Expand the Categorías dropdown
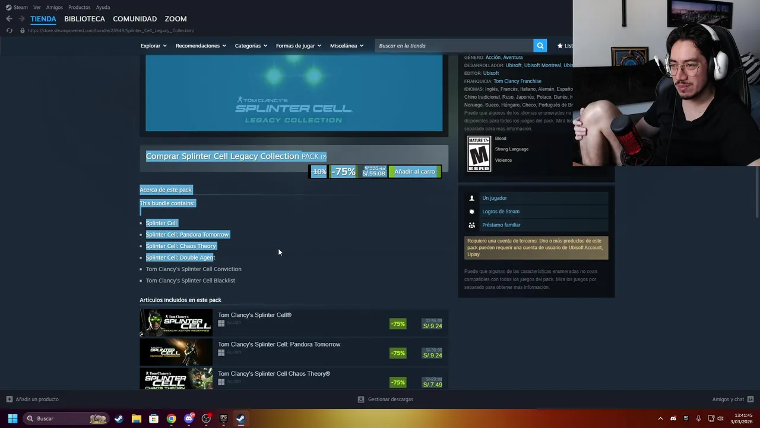The height and width of the screenshot is (428, 760). 251,46
